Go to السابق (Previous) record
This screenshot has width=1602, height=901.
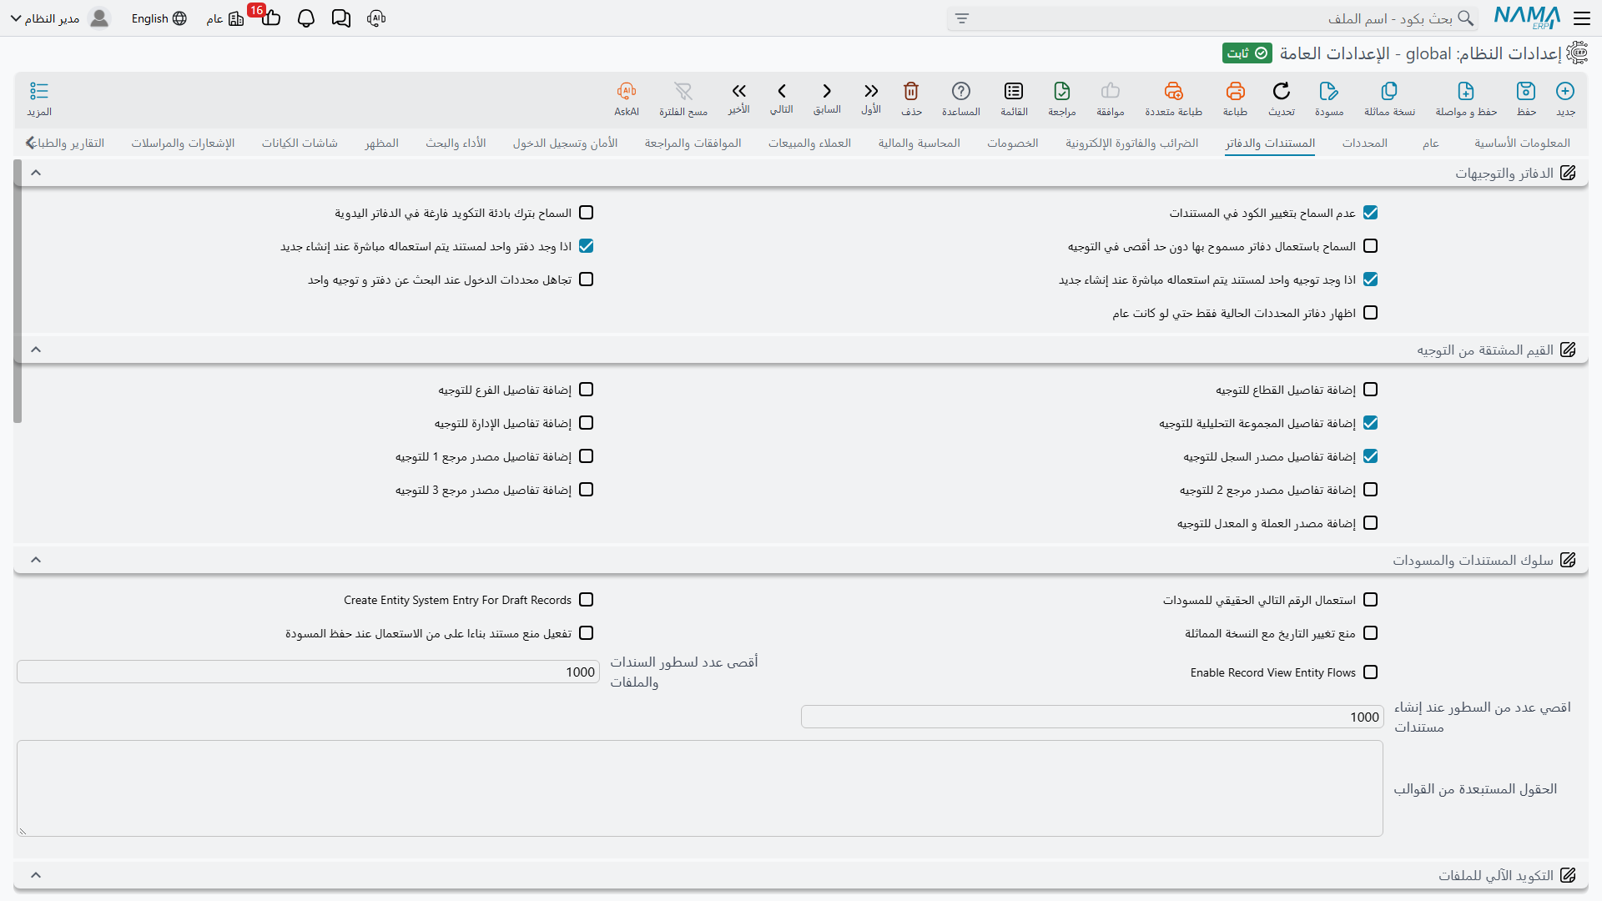tap(827, 91)
